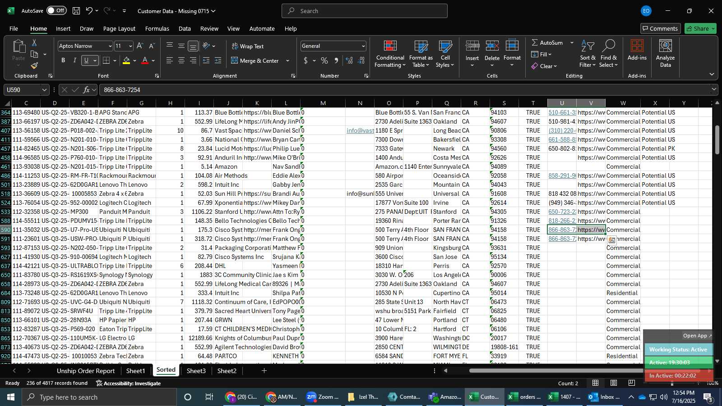Image resolution: width=722 pixels, height=406 pixels.
Task: Toggle Merge & Center
Action: coord(255,60)
